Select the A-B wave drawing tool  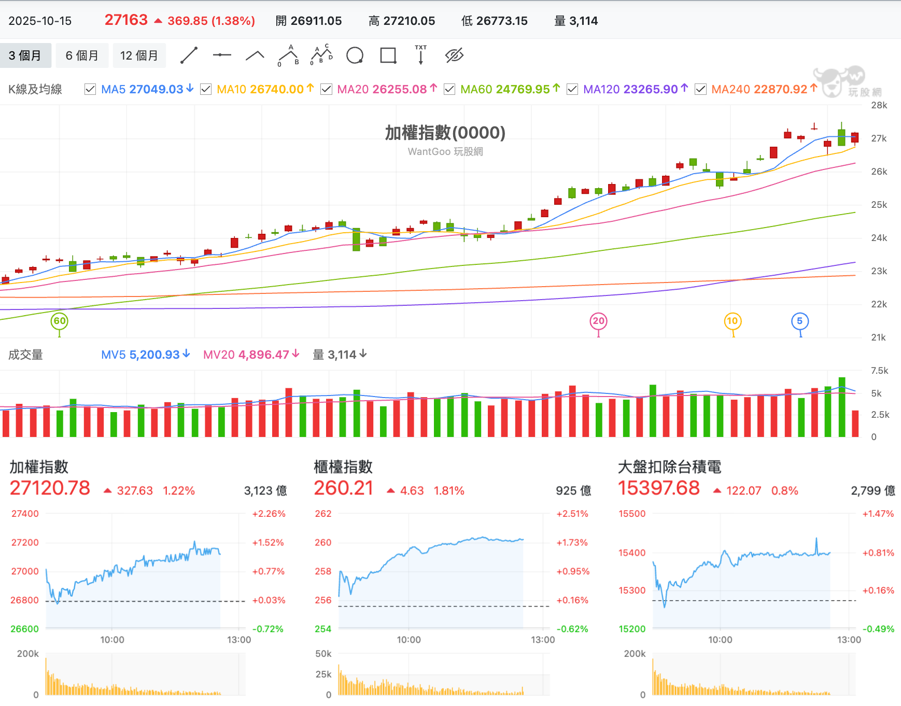pos(288,55)
